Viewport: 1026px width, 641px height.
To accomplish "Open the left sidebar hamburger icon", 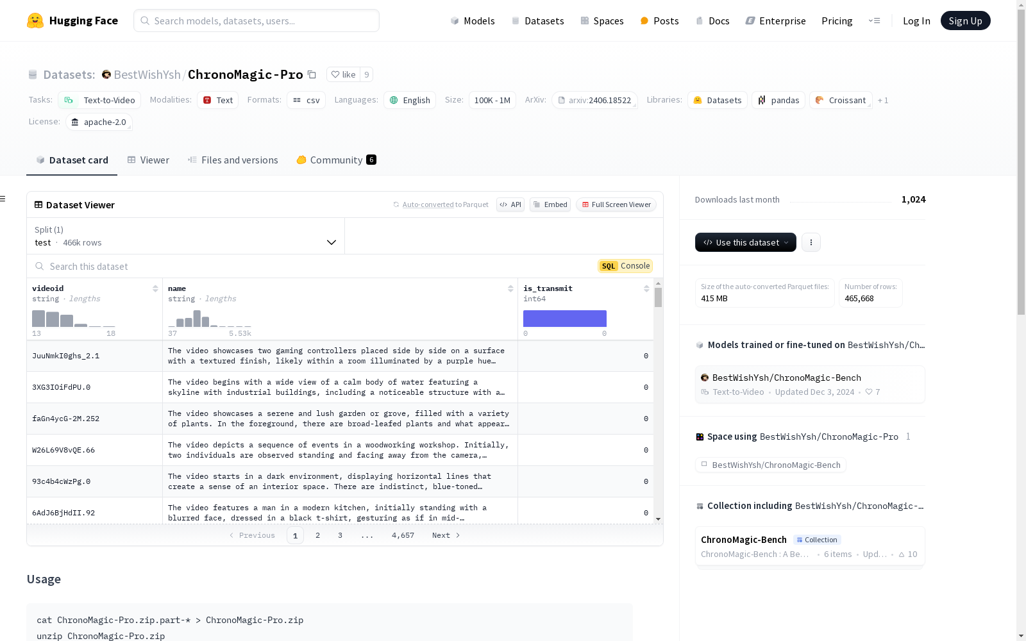I will 3,199.
